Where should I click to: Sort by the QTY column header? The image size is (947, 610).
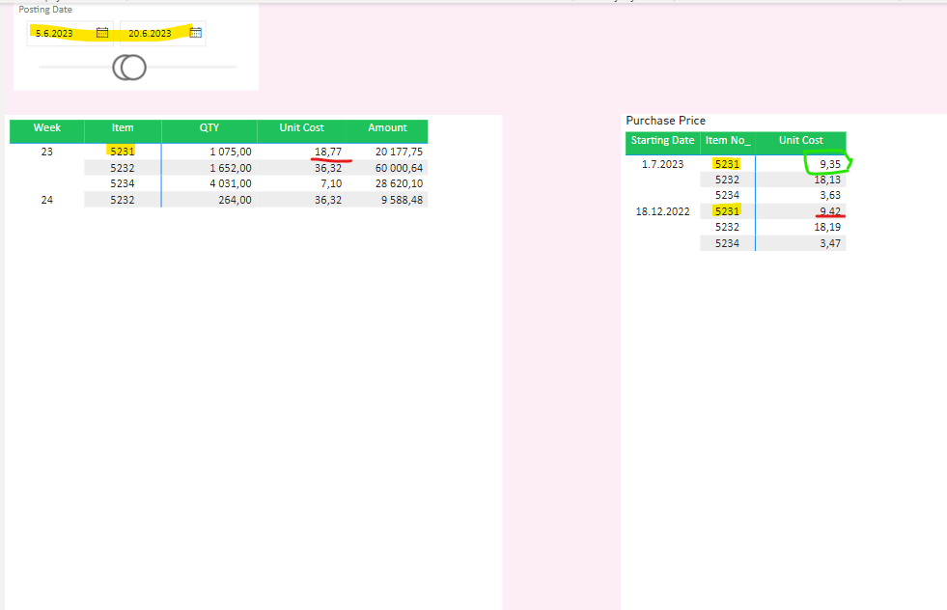tap(209, 128)
